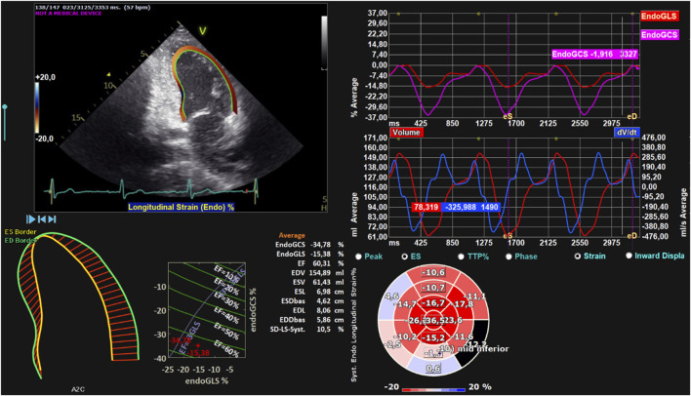Select bull's-eye segment showing -11,6
Image resolution: width=691 pixels, height=396 pixels.
463,337
